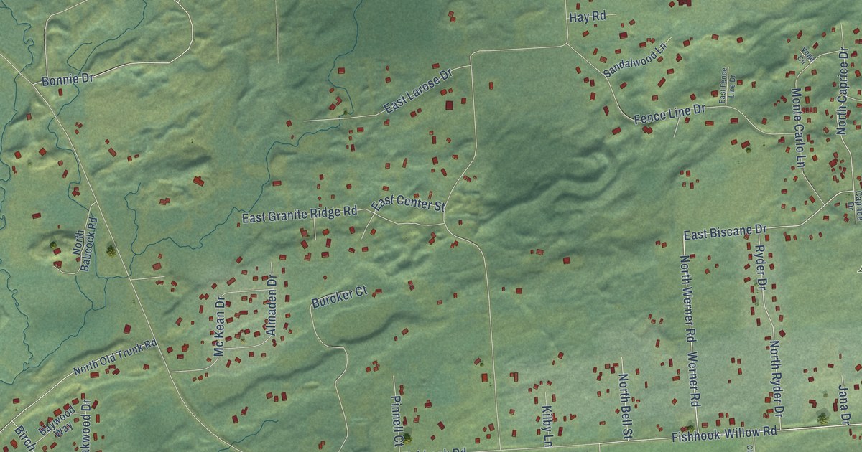Select the Monte Carlo Ln label
Image resolution: width=862 pixels, height=452 pixels.
click(798, 128)
